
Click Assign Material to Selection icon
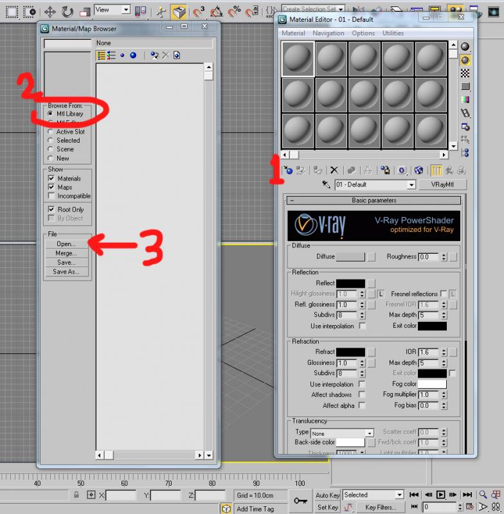318,170
